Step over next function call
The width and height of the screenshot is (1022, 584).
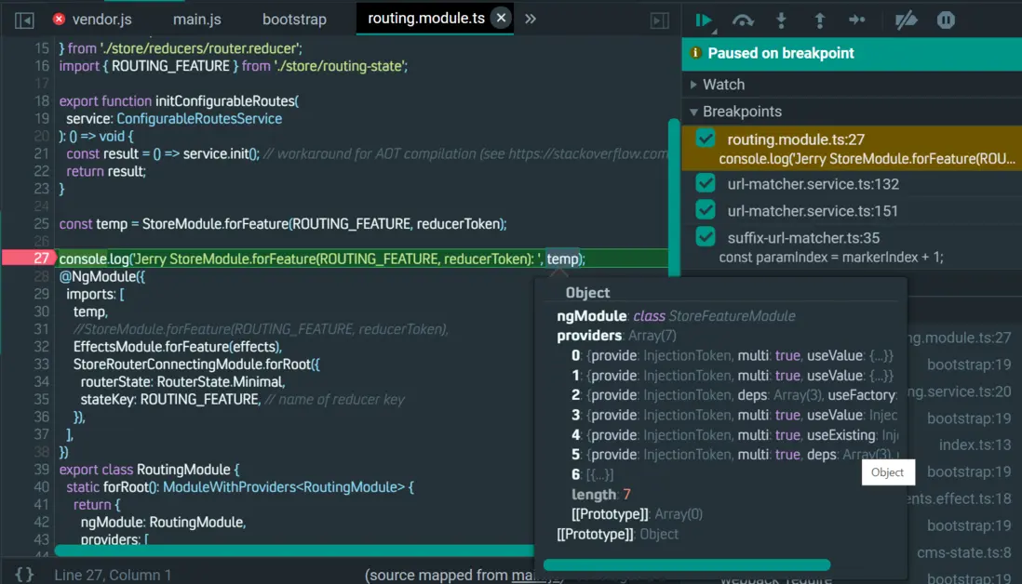(743, 20)
